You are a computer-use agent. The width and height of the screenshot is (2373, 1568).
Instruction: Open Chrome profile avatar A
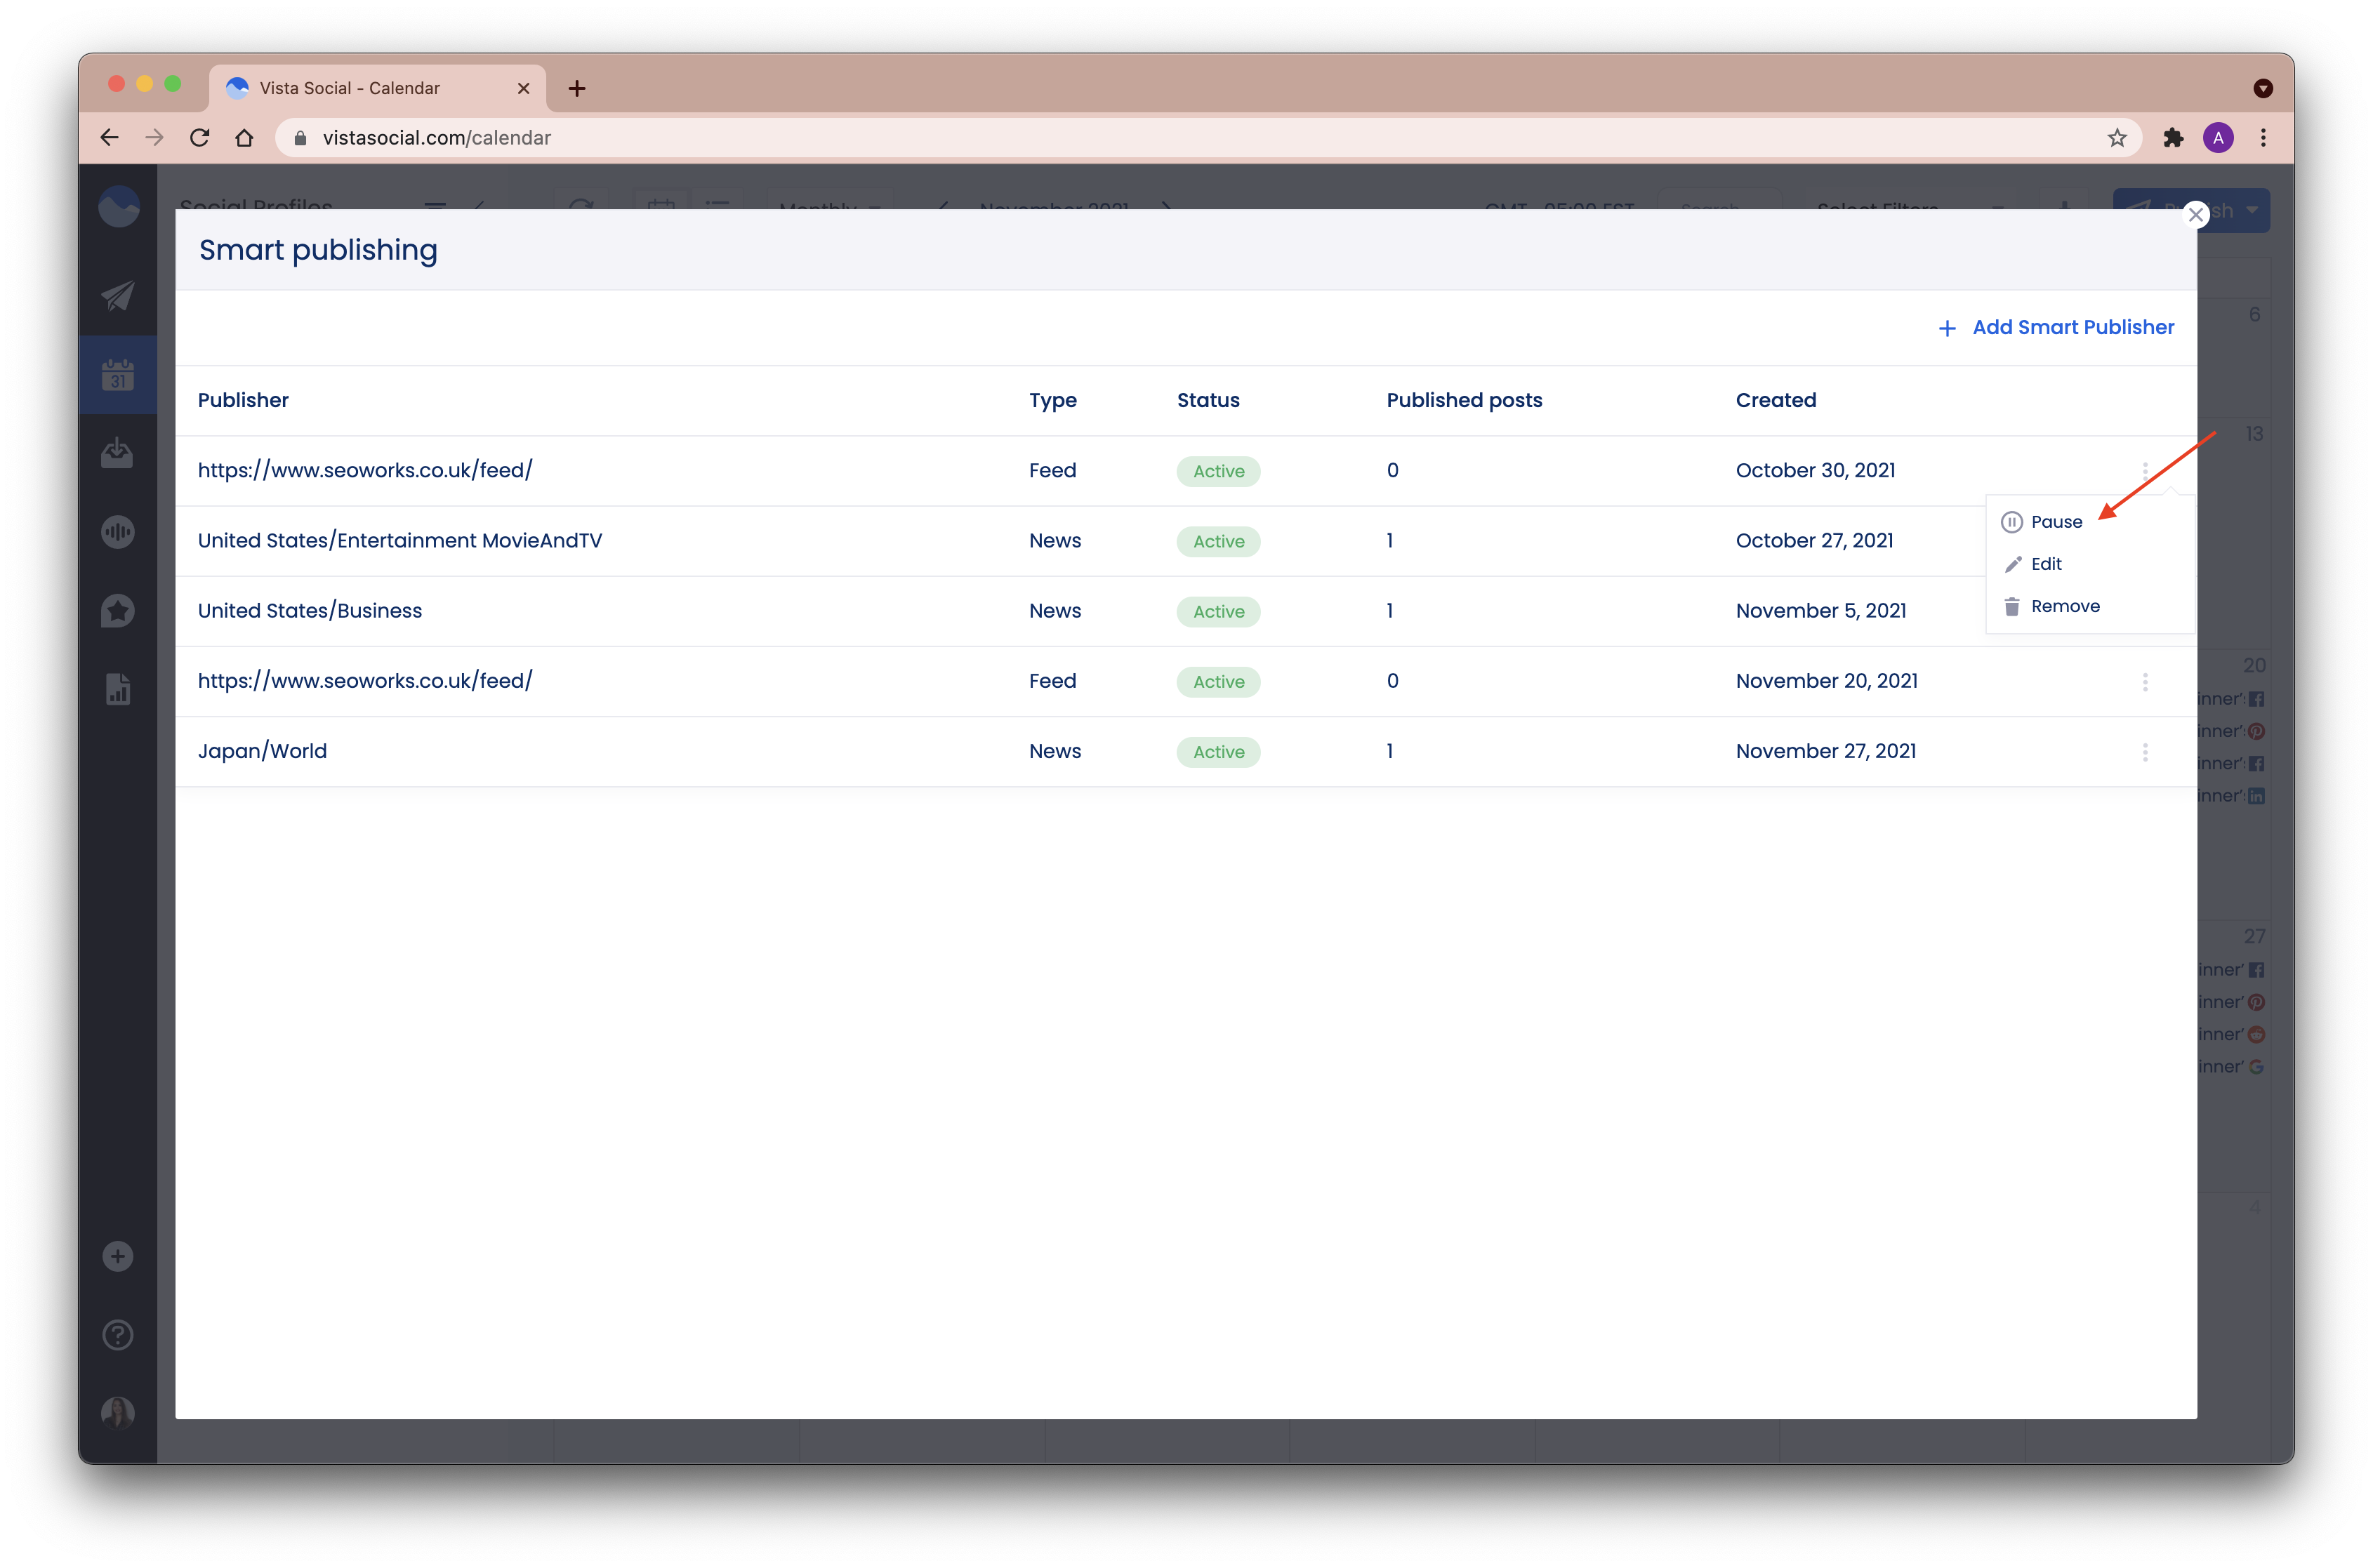2217,138
